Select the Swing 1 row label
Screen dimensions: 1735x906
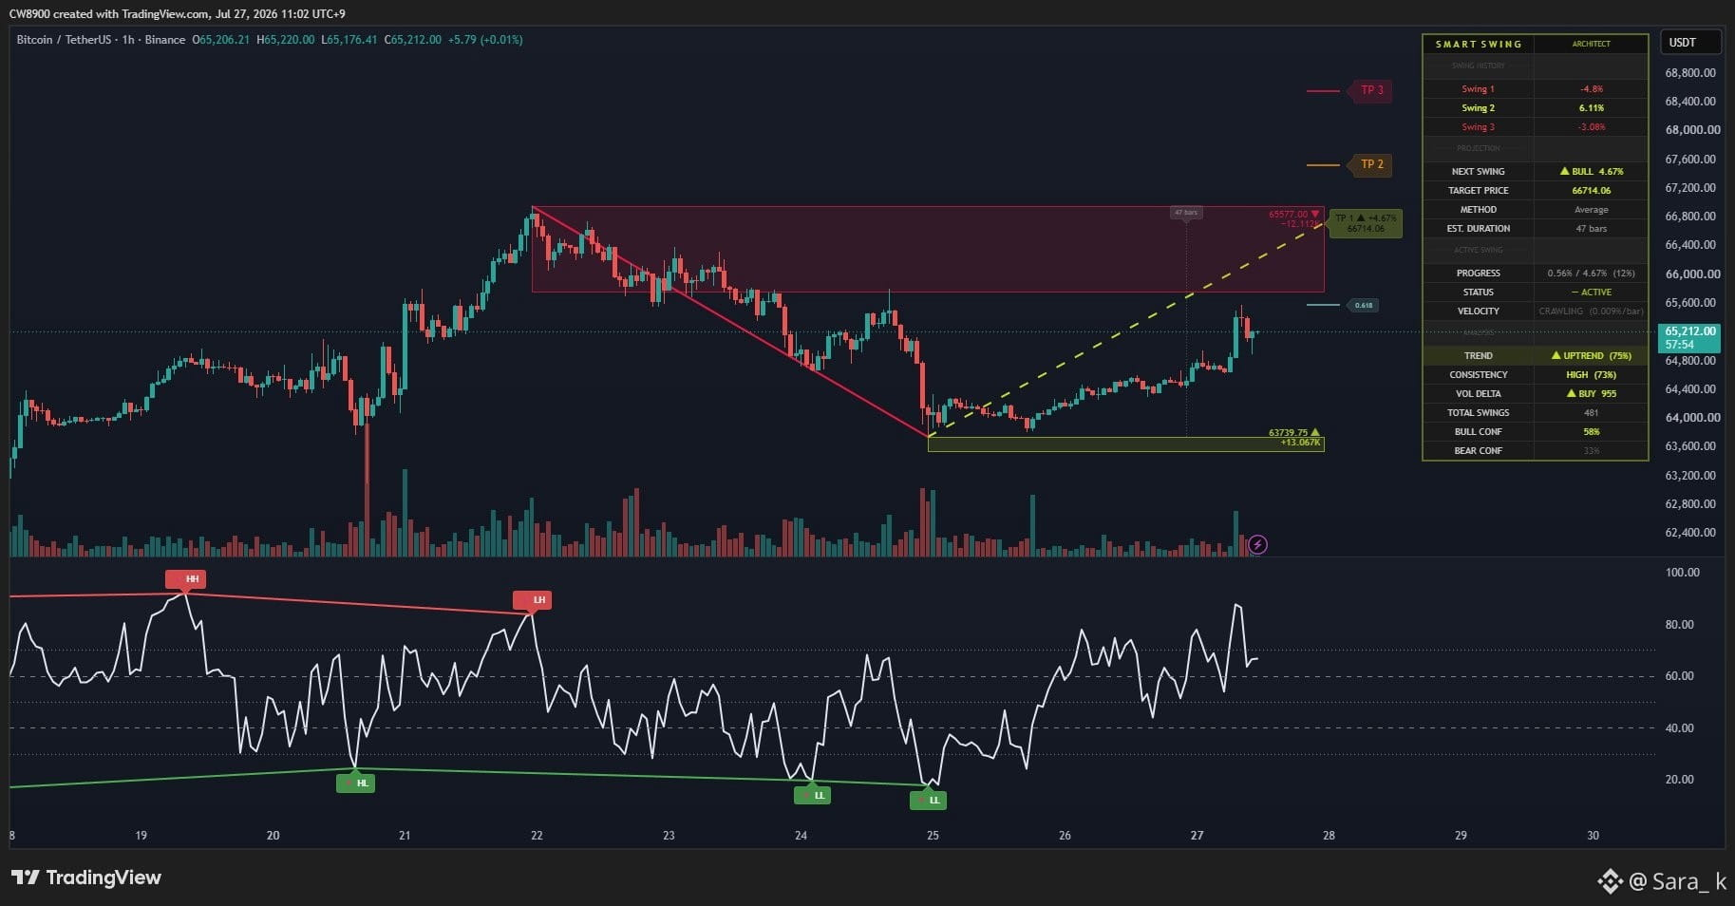coord(1478,89)
